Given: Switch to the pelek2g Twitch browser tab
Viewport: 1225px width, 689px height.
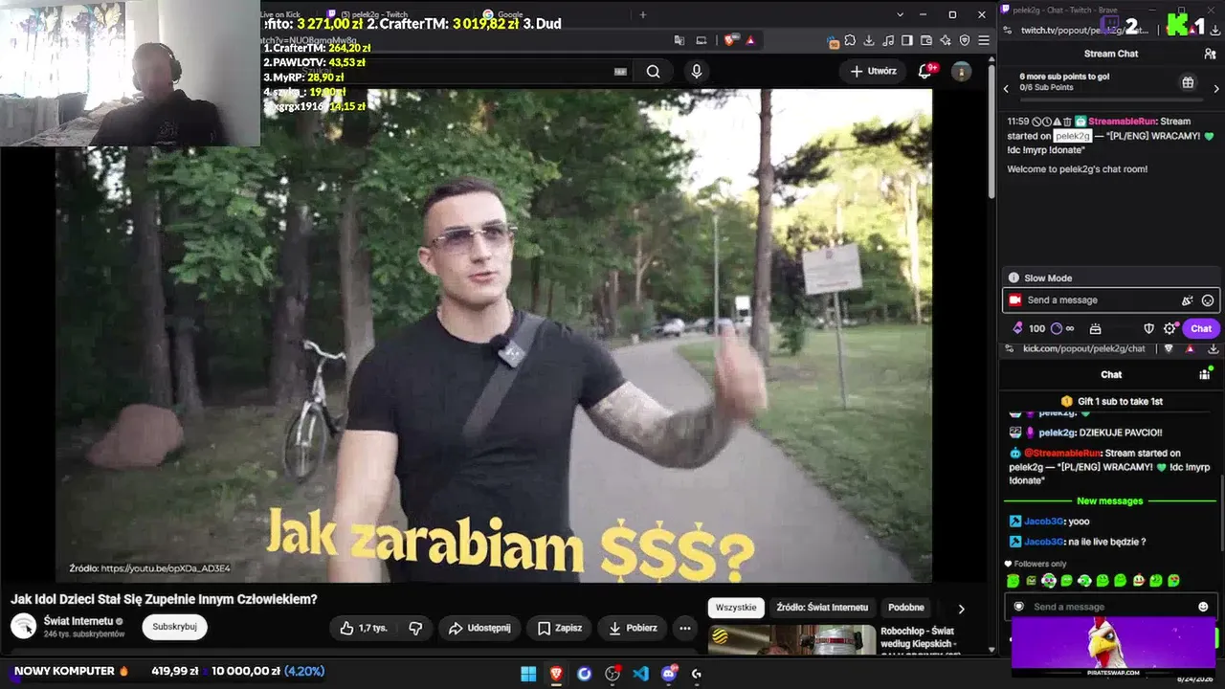Looking at the screenshot, I should point(397,14).
